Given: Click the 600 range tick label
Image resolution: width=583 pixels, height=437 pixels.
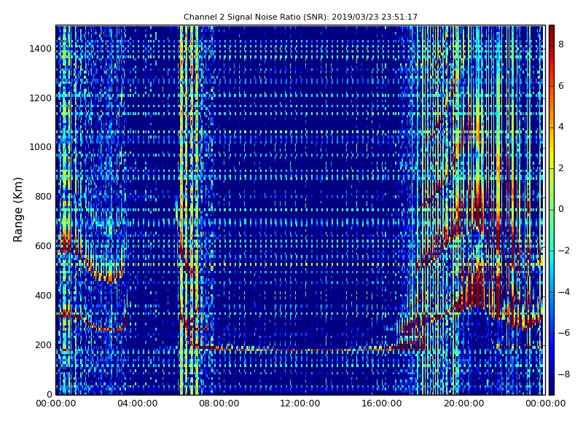Looking at the screenshot, I should pos(43,246).
